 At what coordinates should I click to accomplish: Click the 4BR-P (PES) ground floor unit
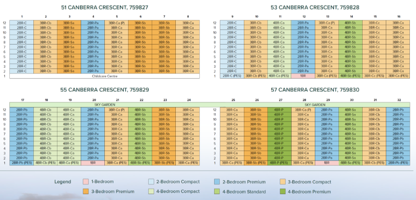(279, 163)
